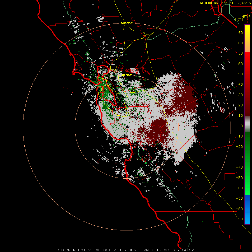Select the Storm Relative Velocity caption at the bottom
This screenshot has width=252, height=252.
(126, 250)
